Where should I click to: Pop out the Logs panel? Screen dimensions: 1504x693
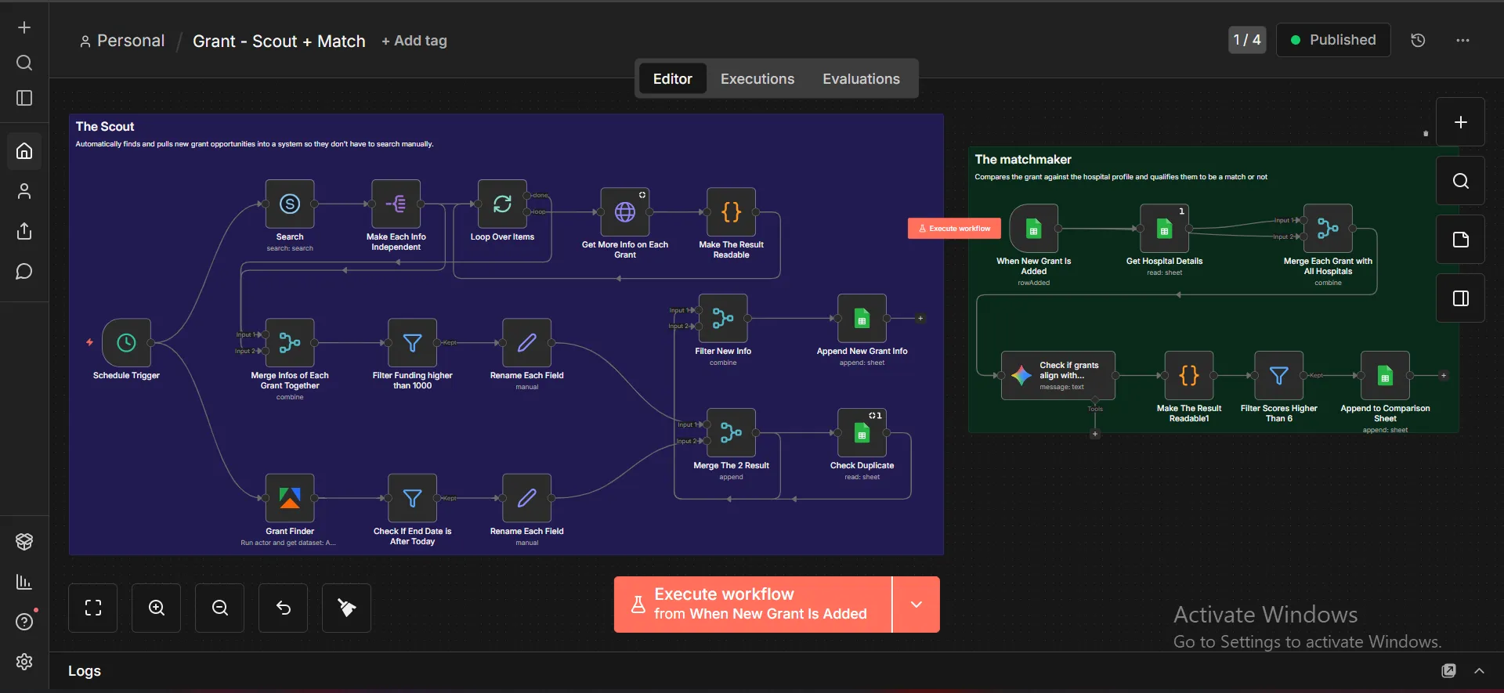(1449, 671)
